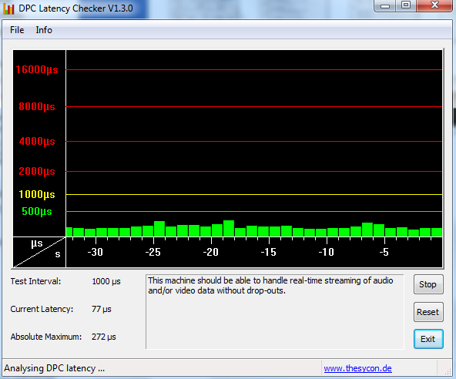Click the -5 seconds timeline tick label
The image size is (456, 379).
[384, 252]
